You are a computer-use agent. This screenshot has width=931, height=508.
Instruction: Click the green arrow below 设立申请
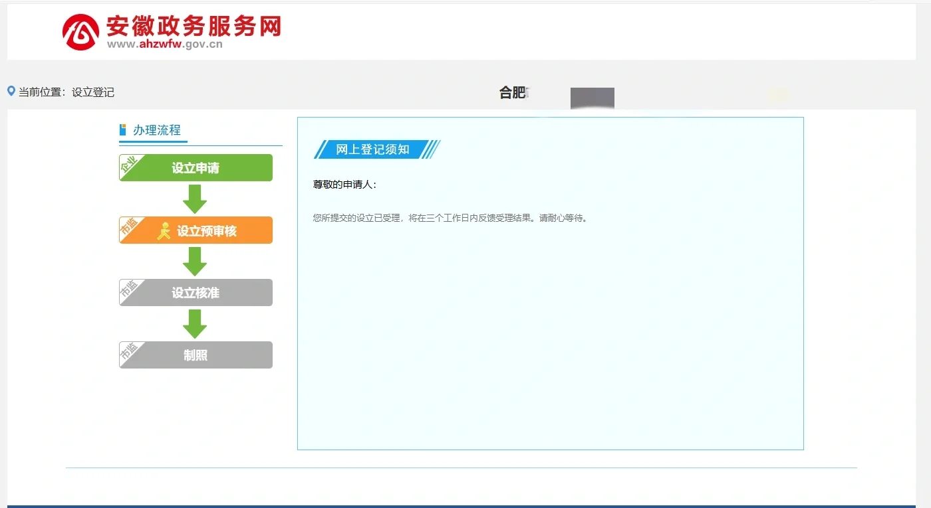[x=195, y=199]
